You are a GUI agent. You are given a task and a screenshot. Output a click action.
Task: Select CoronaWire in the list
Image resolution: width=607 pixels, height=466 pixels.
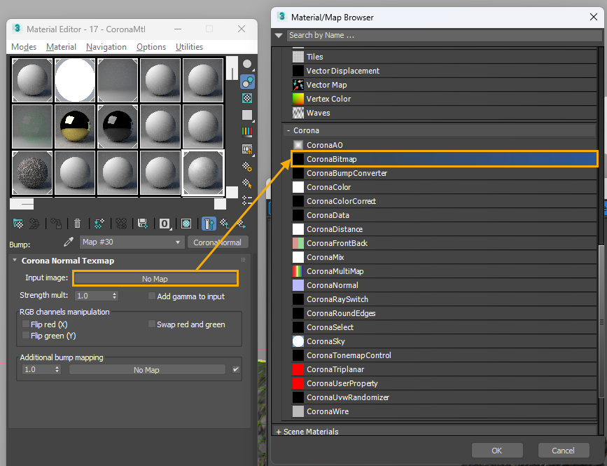pyautogui.click(x=444, y=411)
